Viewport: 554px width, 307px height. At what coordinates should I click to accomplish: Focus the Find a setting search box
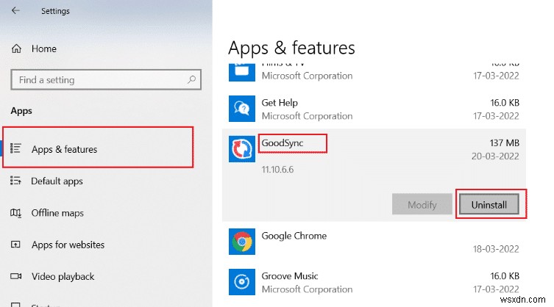[x=106, y=80]
